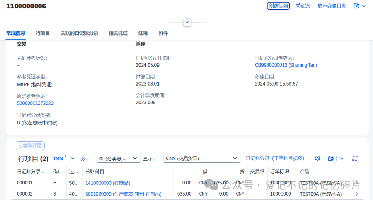Click the 创建信函 button

click(278, 6)
